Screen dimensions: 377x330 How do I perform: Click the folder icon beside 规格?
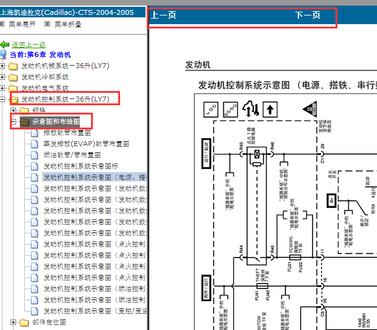pos(24,110)
